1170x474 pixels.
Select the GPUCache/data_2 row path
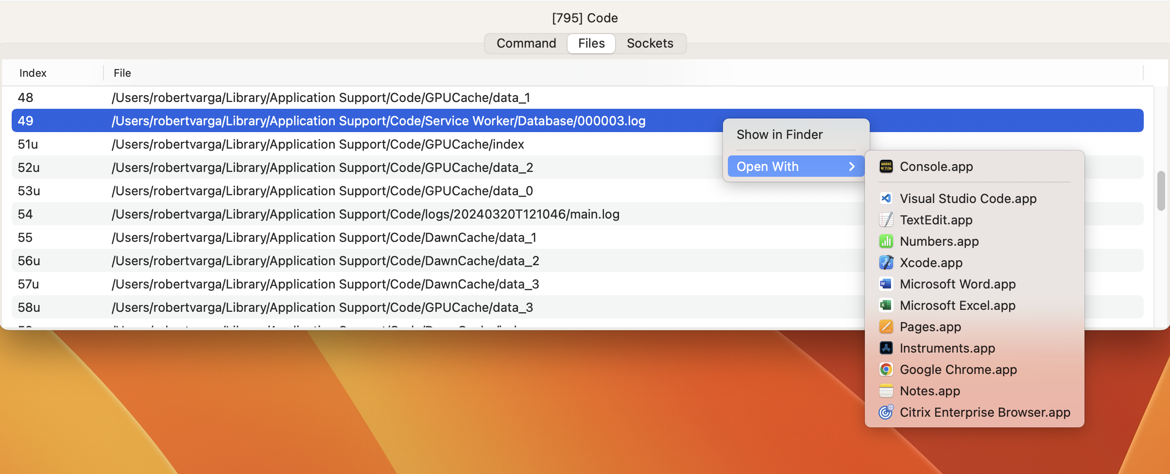[x=322, y=168]
